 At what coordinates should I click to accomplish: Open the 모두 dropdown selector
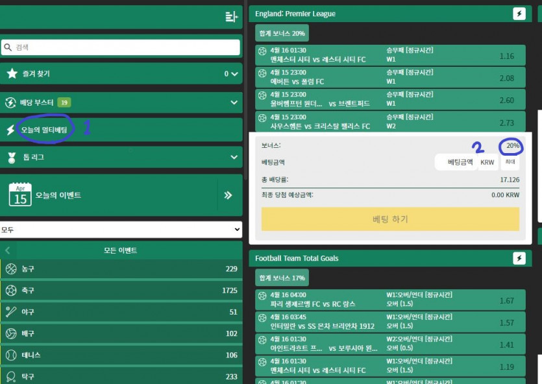coord(121,230)
